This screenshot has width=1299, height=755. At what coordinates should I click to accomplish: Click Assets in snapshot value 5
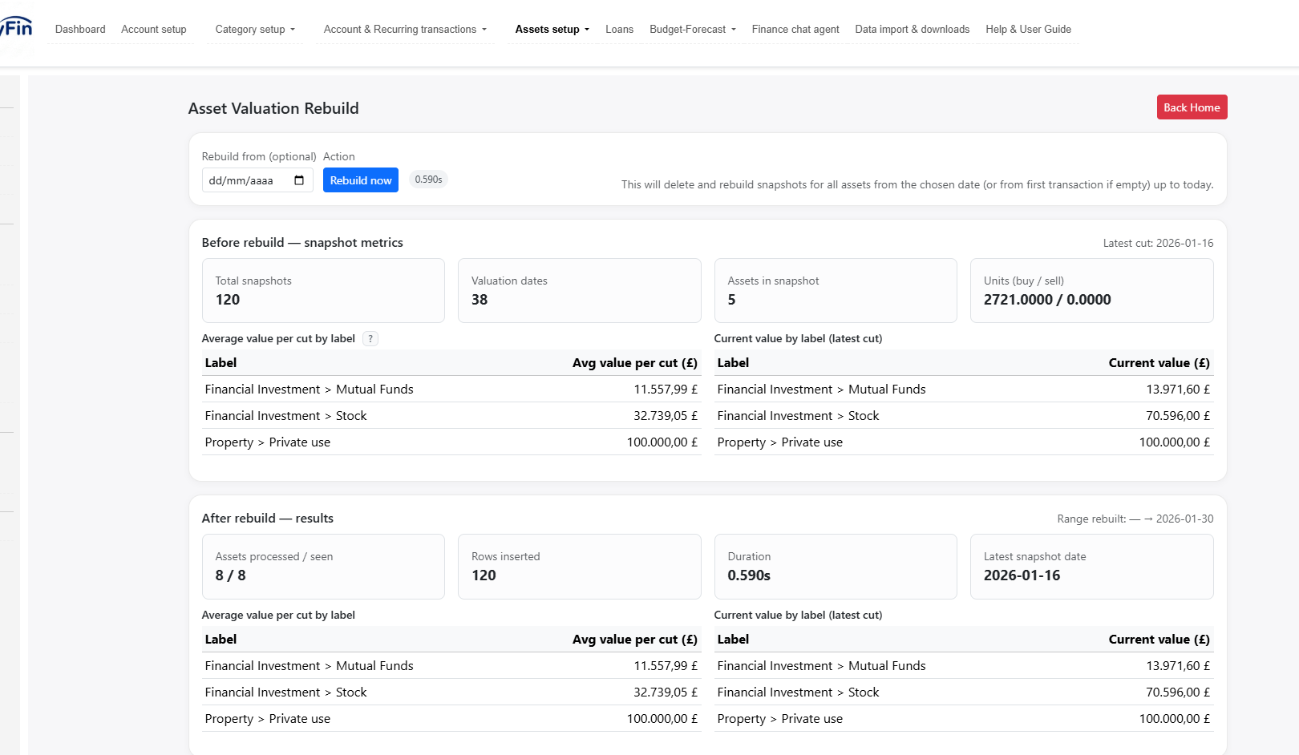tap(731, 300)
